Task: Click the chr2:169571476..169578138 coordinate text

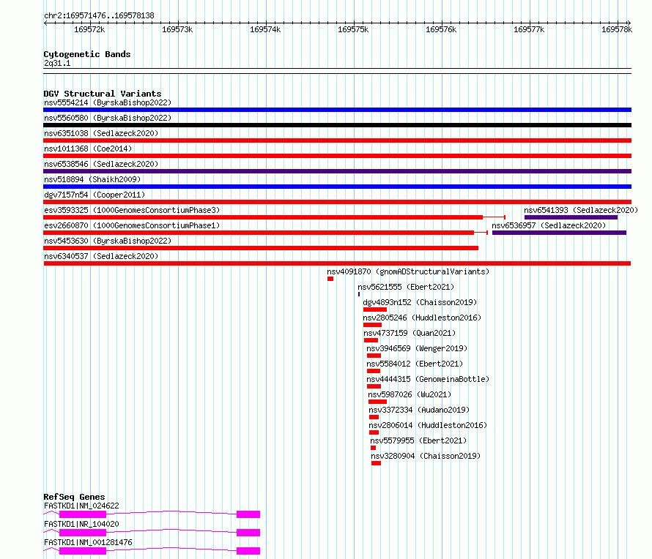Action: (x=99, y=16)
